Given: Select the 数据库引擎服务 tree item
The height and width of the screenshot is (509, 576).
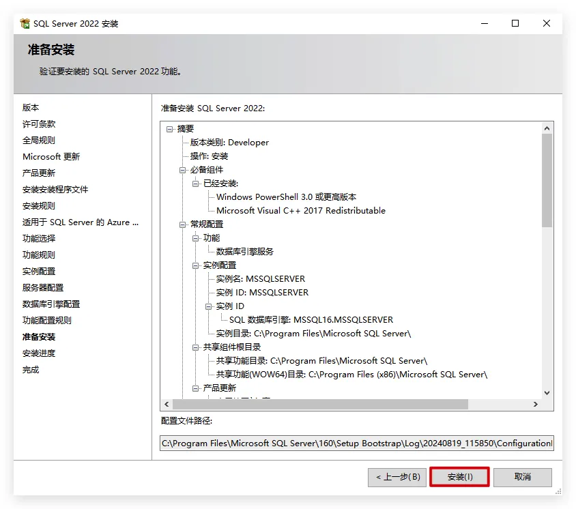Looking at the screenshot, I should pyautogui.click(x=244, y=251).
